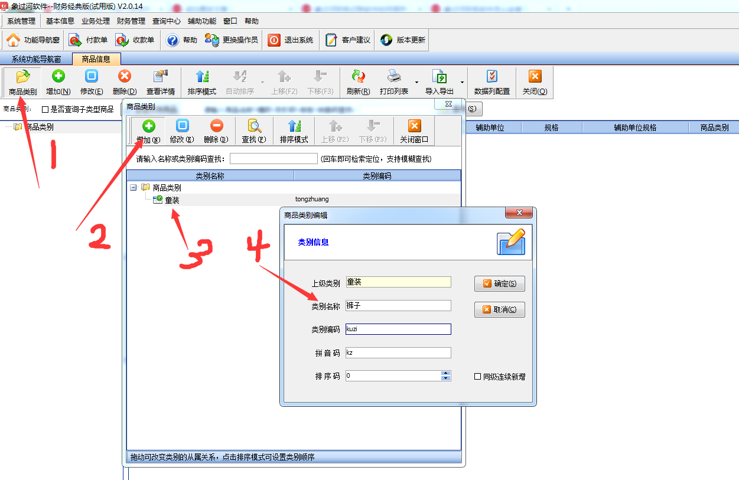Open the 辅助功能 menu
This screenshot has height=480, width=739.
click(x=202, y=21)
